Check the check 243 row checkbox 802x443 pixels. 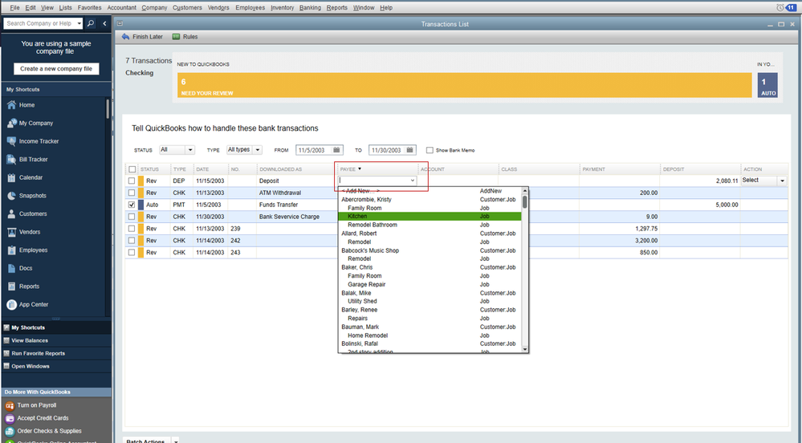click(x=132, y=253)
